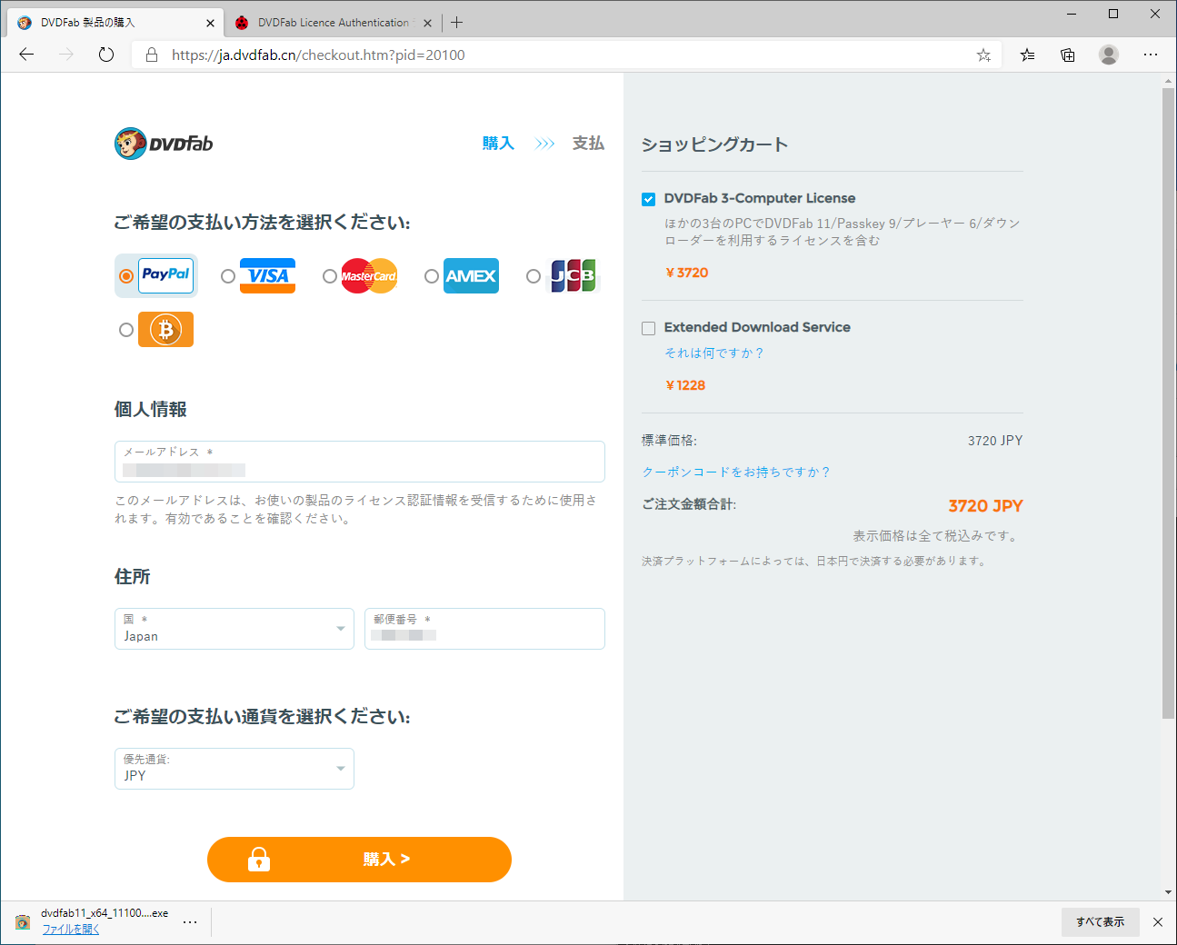Click the ¥1228 service price
The height and width of the screenshot is (945, 1177).
pyautogui.click(x=685, y=385)
